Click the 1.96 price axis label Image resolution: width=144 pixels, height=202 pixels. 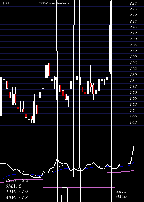(x=133, y=63)
